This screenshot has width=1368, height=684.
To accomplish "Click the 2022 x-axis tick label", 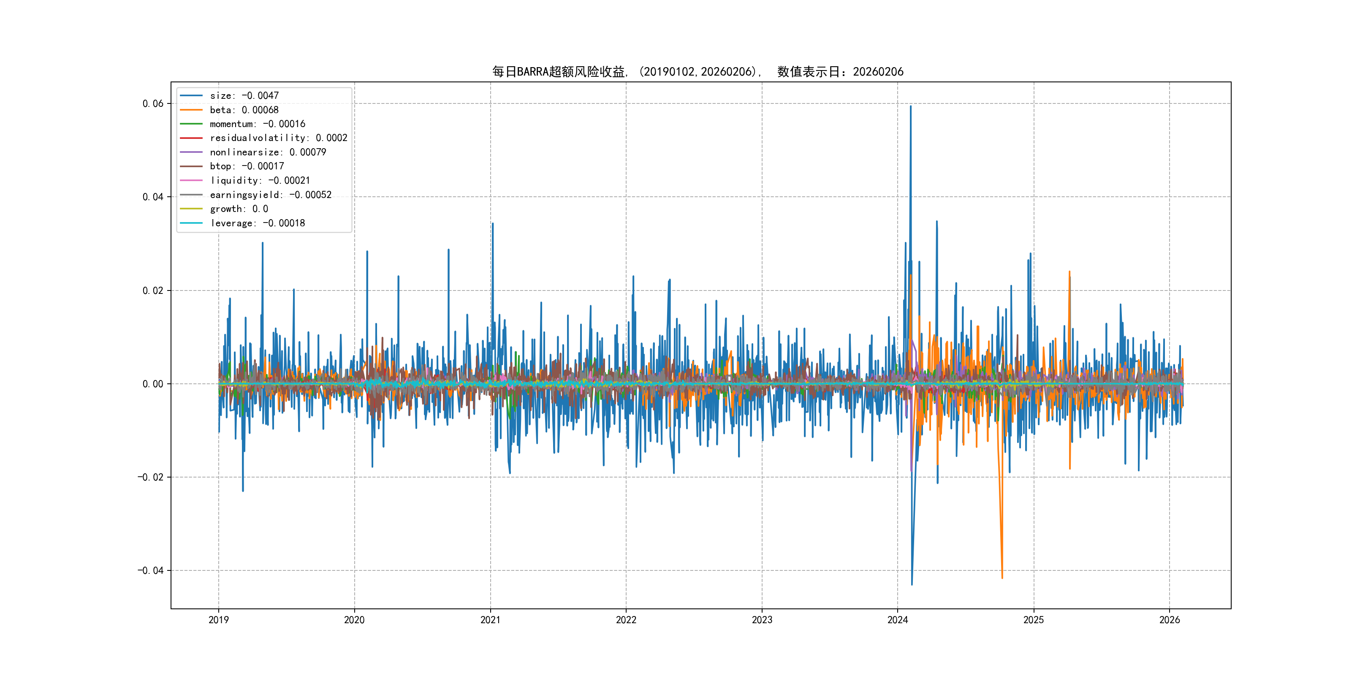I will pyautogui.click(x=626, y=620).
